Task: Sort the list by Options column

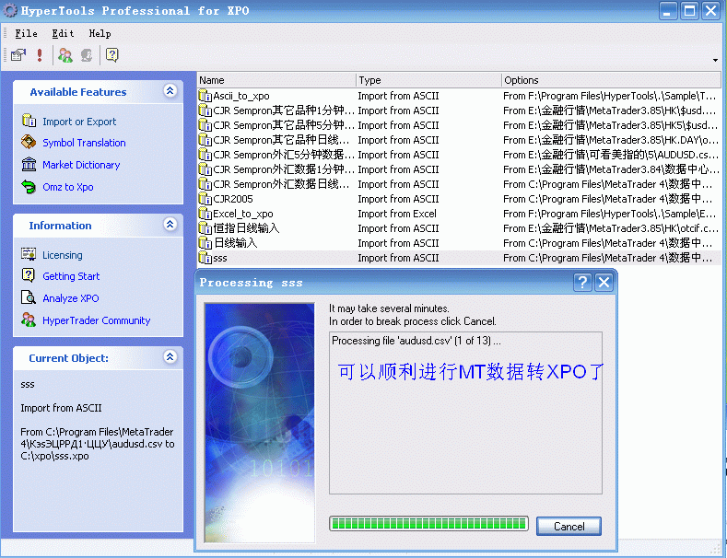Action: [x=611, y=80]
